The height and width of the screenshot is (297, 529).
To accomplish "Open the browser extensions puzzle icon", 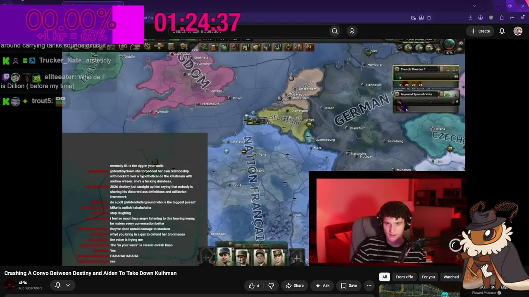I will pos(501,18).
